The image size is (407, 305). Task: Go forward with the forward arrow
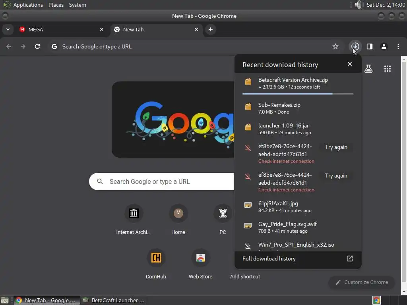(23, 46)
